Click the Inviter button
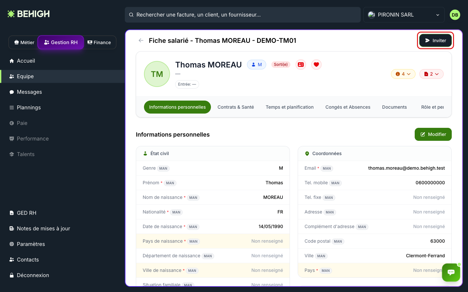This screenshot has width=468, height=292. (435, 41)
